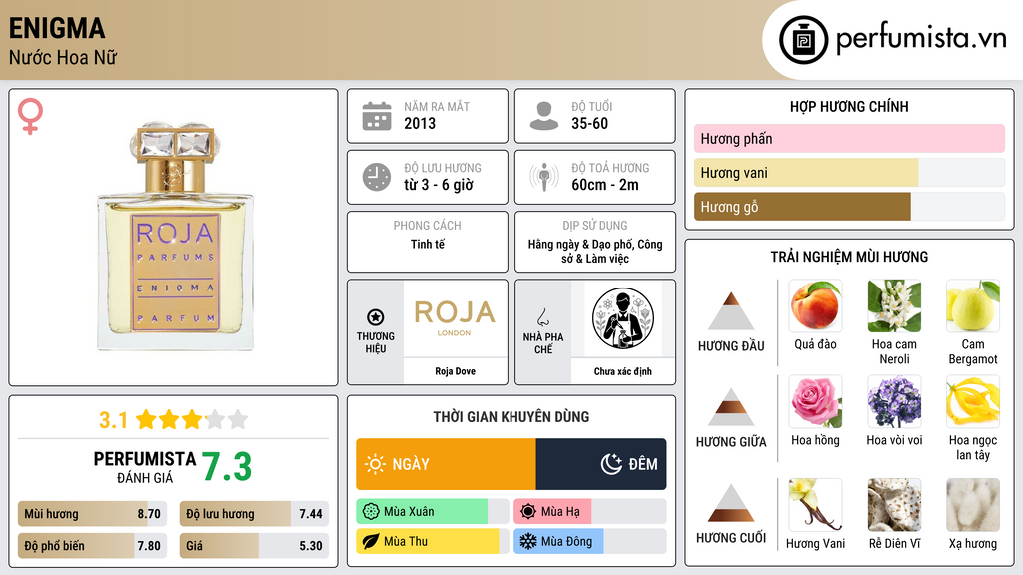Click the Hương gỗ accord bar
Screen dimensions: 1023x575
point(849,206)
